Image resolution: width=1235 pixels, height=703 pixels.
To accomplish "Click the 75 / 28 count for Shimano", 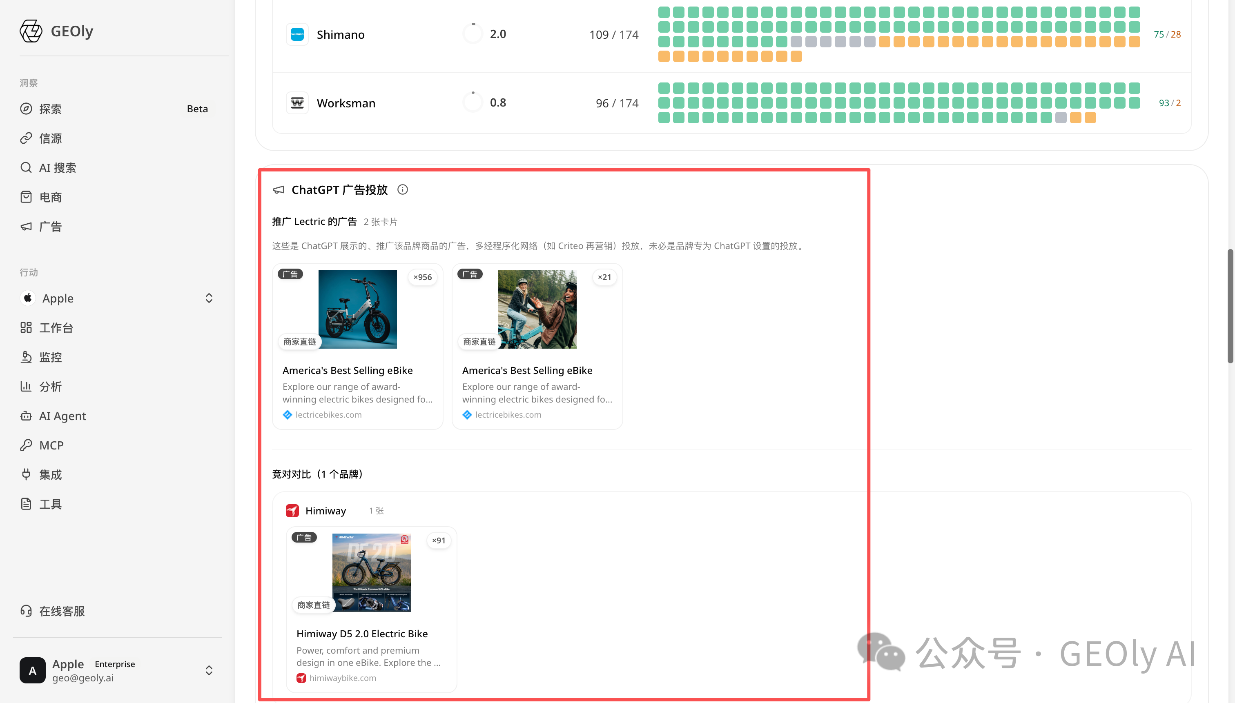I will (1167, 34).
